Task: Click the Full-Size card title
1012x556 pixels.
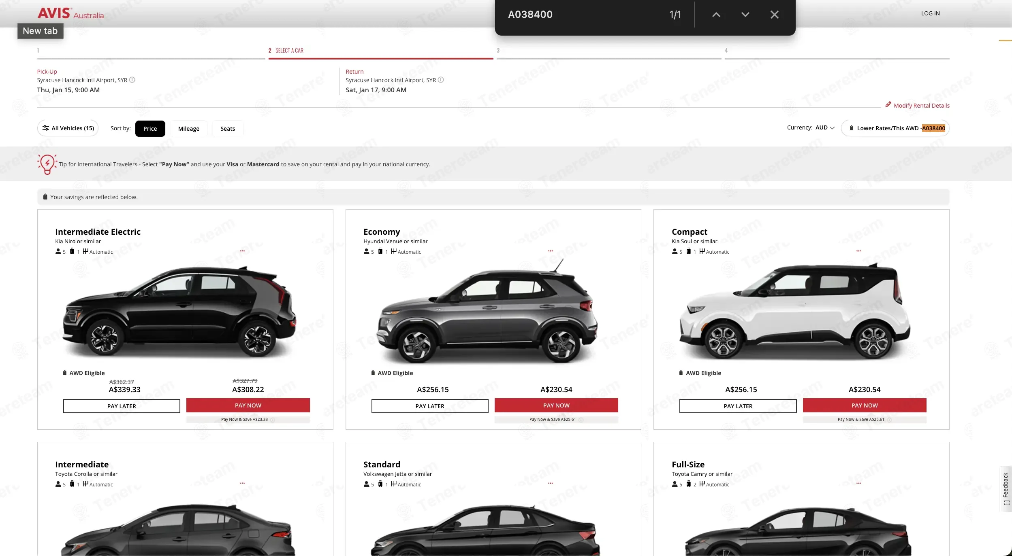Action: click(x=688, y=465)
